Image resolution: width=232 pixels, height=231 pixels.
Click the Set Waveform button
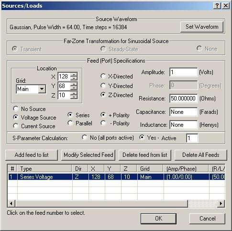202,27
